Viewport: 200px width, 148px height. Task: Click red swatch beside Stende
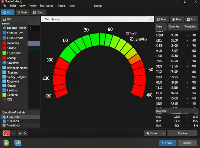(x=4, y=48)
